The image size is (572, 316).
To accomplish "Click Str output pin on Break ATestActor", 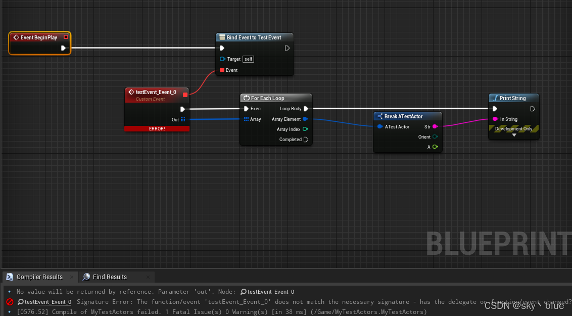I will click(435, 126).
